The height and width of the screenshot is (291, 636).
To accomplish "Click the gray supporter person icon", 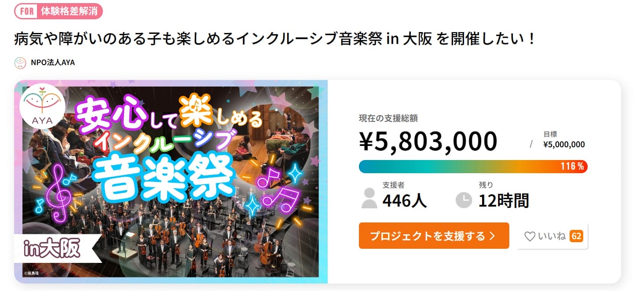I will coord(369,198).
